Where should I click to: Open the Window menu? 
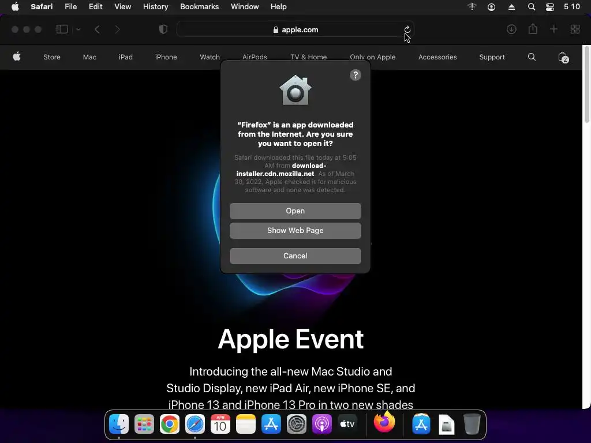click(245, 7)
